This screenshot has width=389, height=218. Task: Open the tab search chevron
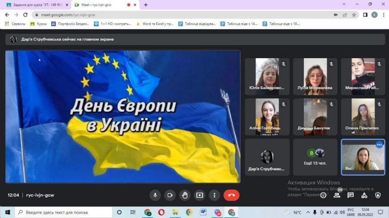pos(344,4)
